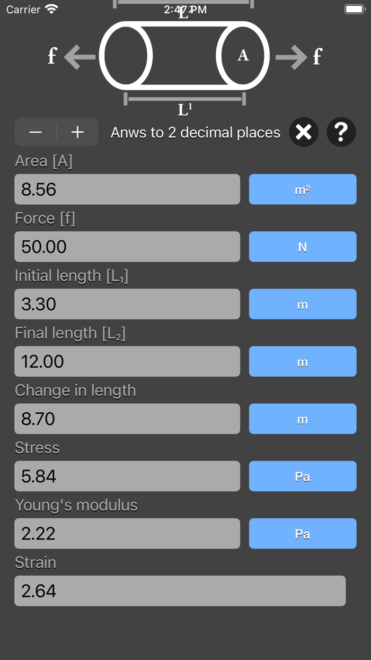This screenshot has height=660, width=371.
Task: Change the Force unit from N
Action: click(303, 247)
